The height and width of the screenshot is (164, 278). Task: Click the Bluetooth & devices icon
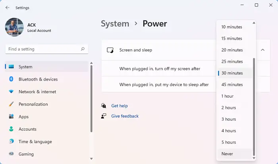(11, 79)
